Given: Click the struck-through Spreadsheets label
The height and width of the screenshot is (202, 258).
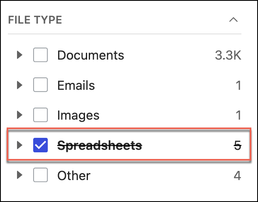Looking at the screenshot, I should tap(100, 145).
